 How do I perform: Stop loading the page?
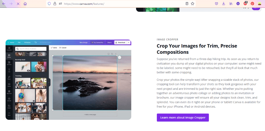click(x=18, y=3)
